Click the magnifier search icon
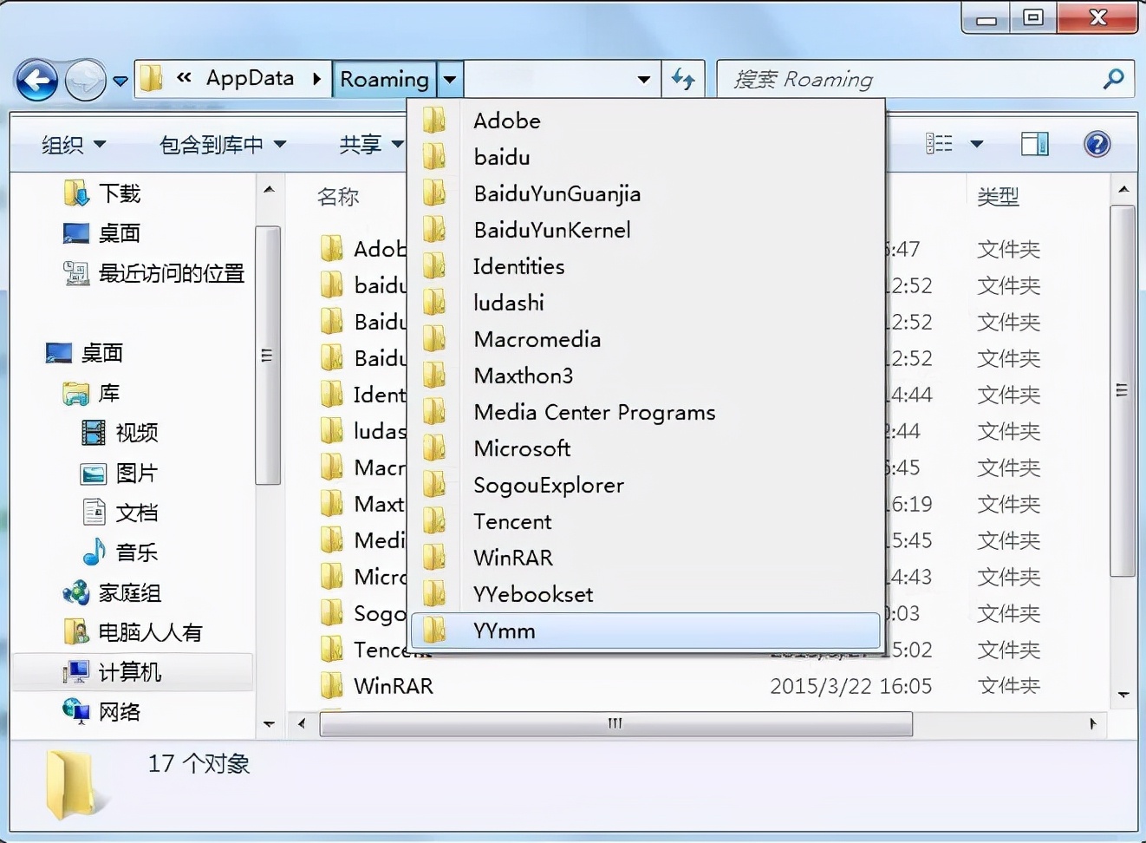This screenshot has width=1146, height=843. pyautogui.click(x=1113, y=79)
